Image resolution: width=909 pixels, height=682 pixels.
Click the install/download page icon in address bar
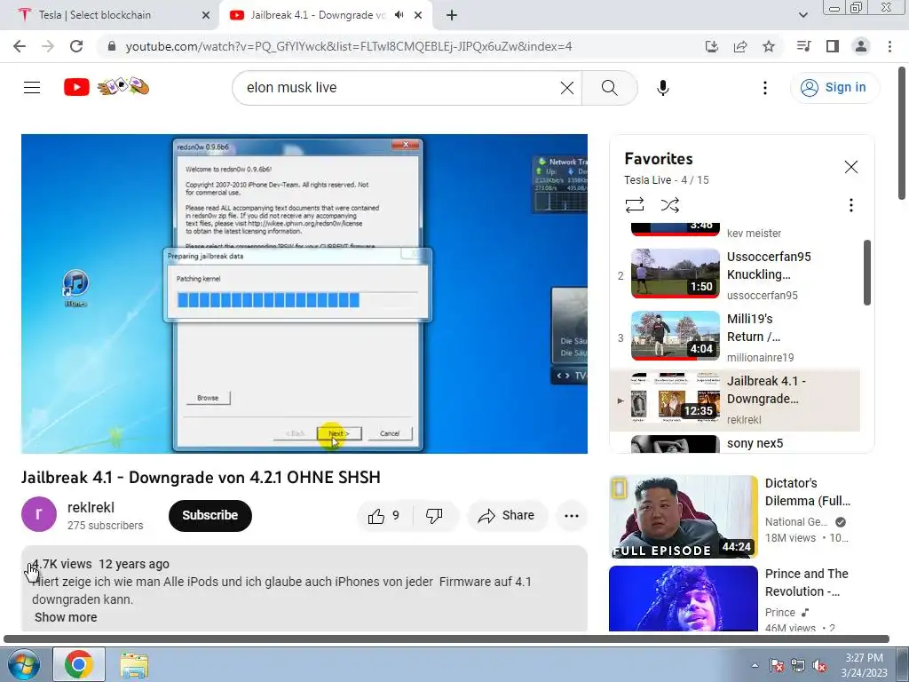pyautogui.click(x=711, y=46)
